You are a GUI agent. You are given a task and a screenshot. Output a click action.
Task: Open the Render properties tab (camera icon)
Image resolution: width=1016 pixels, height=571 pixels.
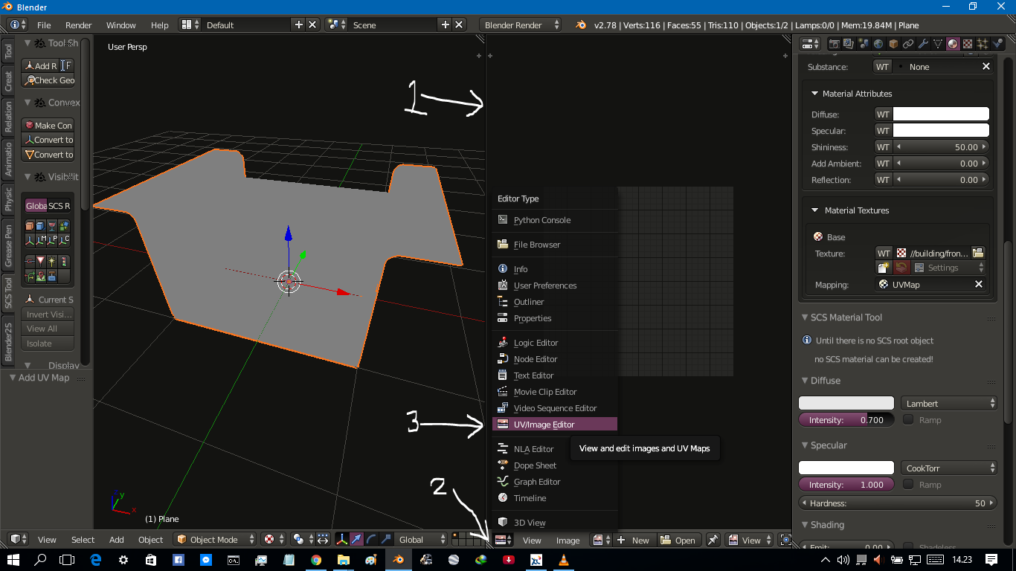835,43
